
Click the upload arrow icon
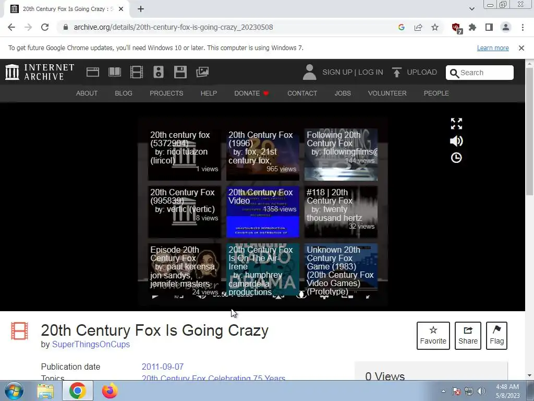396,72
